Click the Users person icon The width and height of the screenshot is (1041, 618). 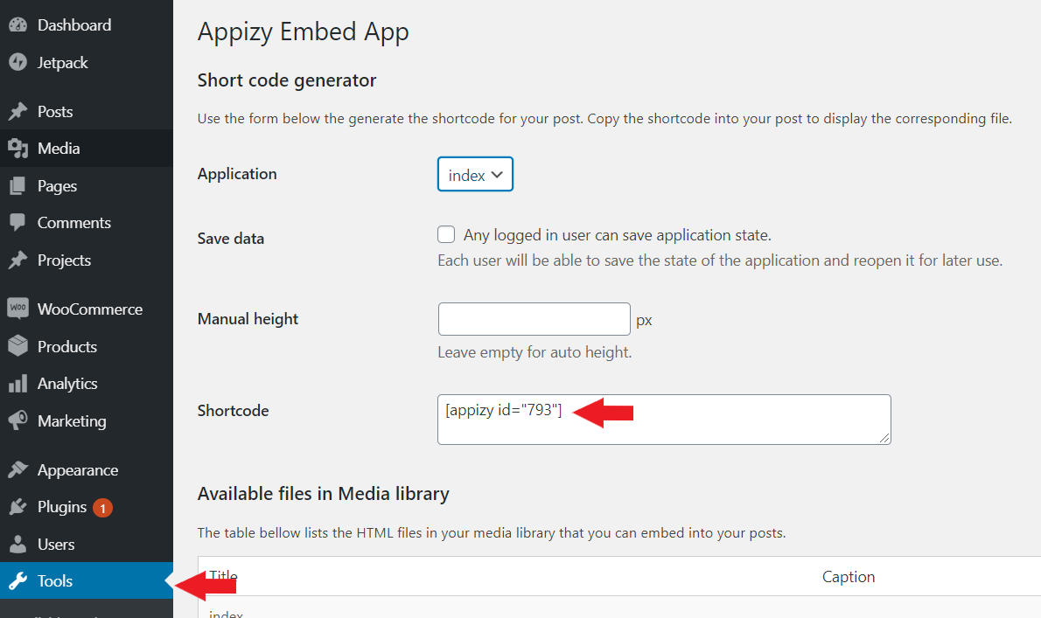click(17, 544)
